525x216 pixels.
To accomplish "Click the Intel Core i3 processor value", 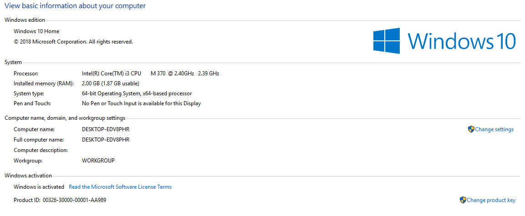I will tap(150, 74).
